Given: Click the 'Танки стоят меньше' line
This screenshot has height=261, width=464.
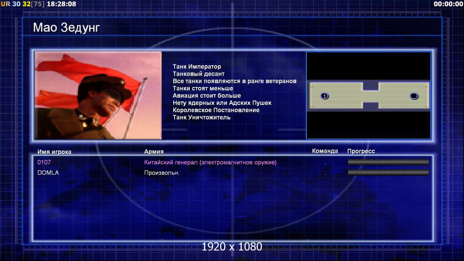Looking at the screenshot, I should (x=203, y=88).
